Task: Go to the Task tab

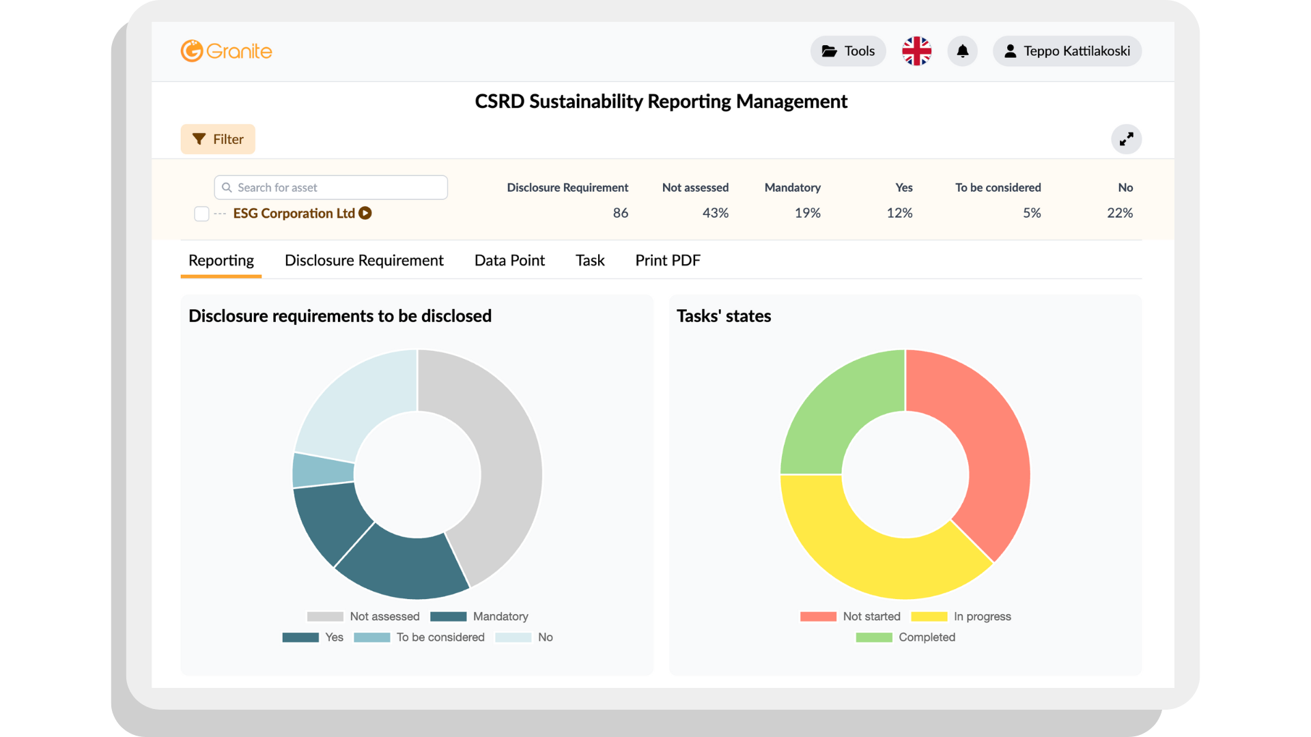Action: click(x=590, y=261)
